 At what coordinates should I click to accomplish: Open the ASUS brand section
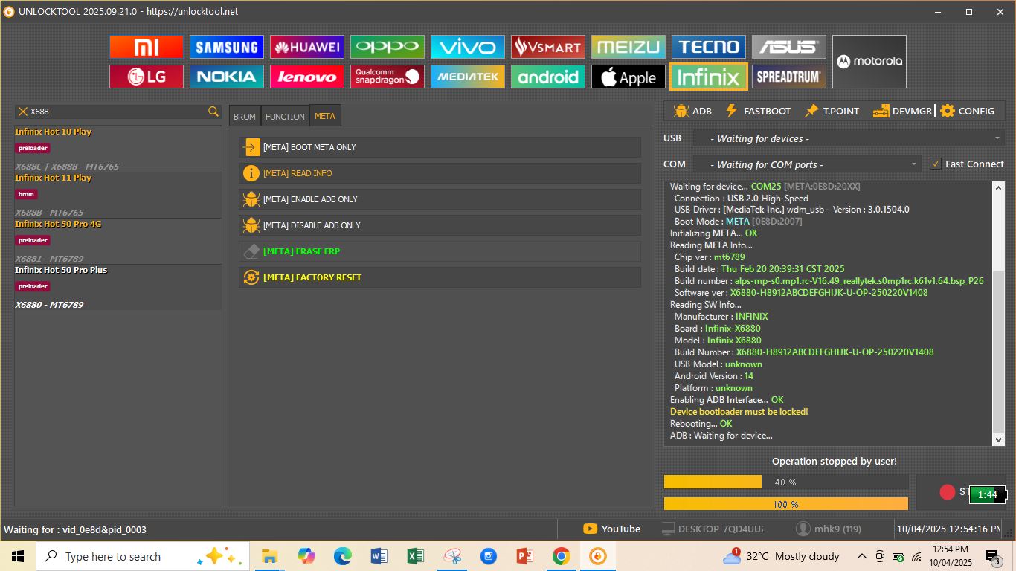click(788, 47)
